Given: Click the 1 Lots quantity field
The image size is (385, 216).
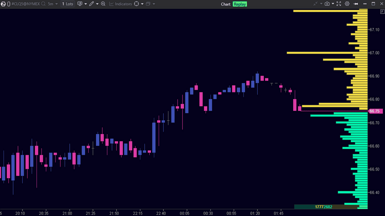Looking at the screenshot, I should (x=68, y=4).
